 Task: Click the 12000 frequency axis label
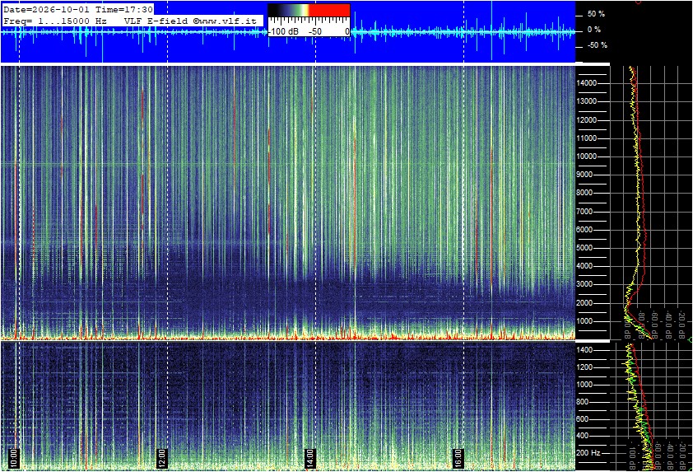coord(587,120)
